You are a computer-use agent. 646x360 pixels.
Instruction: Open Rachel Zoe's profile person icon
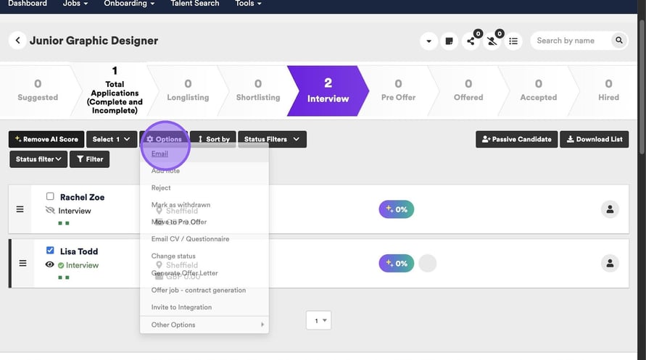(x=610, y=209)
